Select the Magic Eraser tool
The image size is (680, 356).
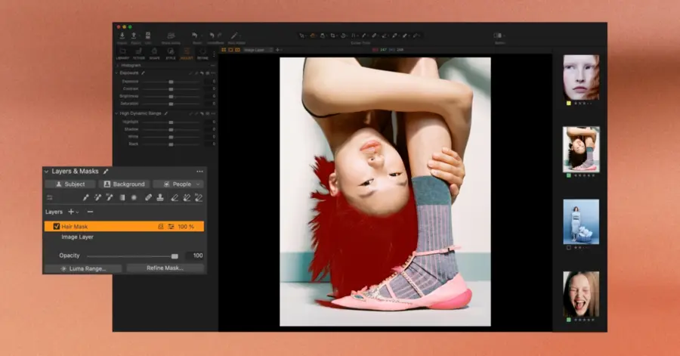point(187,198)
